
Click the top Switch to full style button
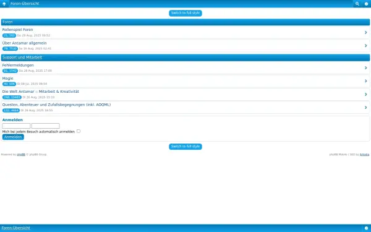(x=185, y=13)
